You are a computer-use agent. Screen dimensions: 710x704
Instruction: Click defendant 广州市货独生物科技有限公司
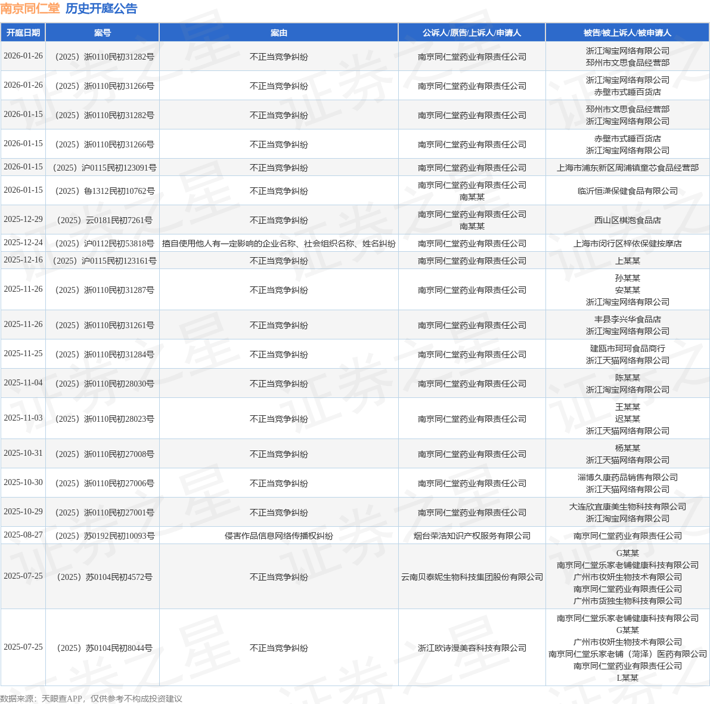pyautogui.click(x=628, y=601)
